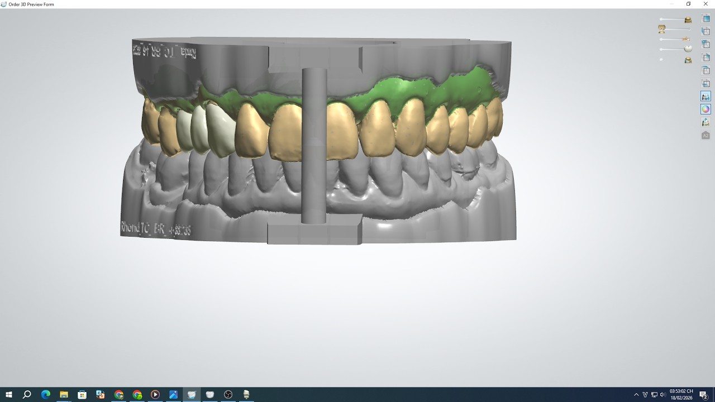The height and width of the screenshot is (402, 715).
Task: Click the vertical articulator pin on the model
Action: click(x=314, y=146)
